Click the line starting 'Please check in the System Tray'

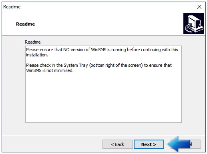pyautogui.click(x=99, y=65)
